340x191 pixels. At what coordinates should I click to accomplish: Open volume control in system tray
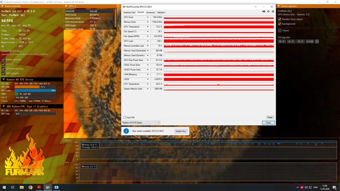(306, 187)
